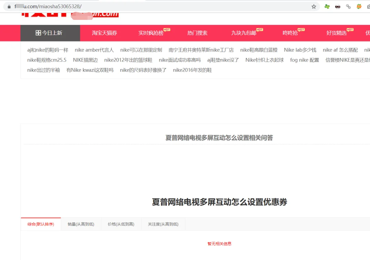Open the link nike面试成功率高吗

pos(180,60)
